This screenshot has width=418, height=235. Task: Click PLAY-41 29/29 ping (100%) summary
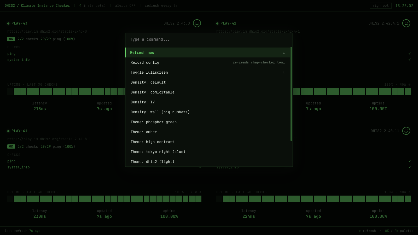[x=58, y=146]
